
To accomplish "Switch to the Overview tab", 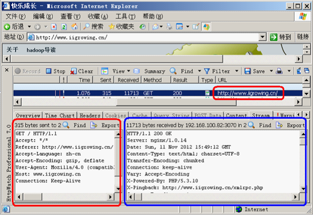I will (28, 116).
